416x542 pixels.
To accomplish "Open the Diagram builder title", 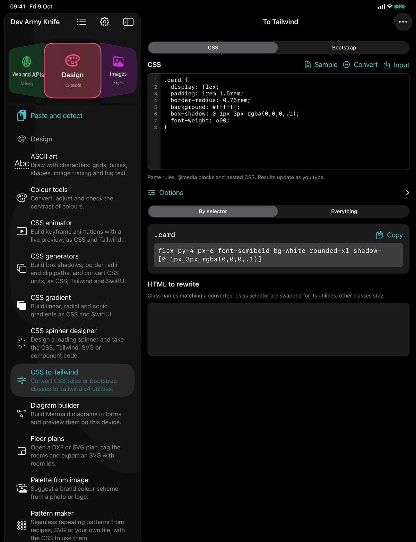I will 55,405.
